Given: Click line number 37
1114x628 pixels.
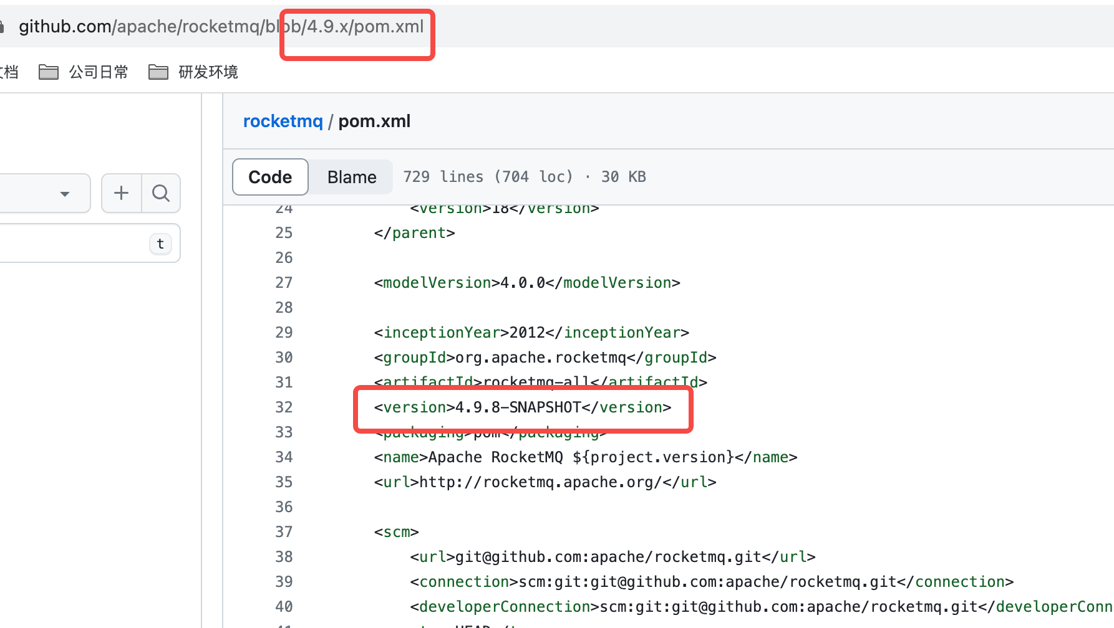Looking at the screenshot, I should pyautogui.click(x=284, y=532).
